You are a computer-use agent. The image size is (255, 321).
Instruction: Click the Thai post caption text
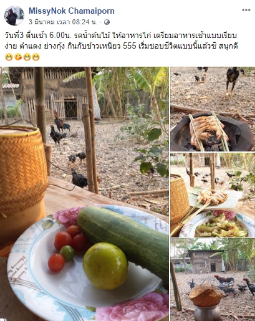coord(121,41)
